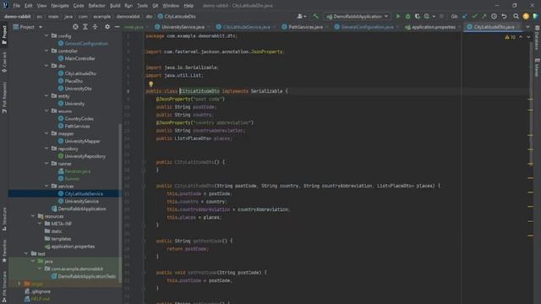Viewport: 541px width, 304px height.
Task: Select CountryCodes enum in project tree
Action: pyautogui.click(x=79, y=118)
